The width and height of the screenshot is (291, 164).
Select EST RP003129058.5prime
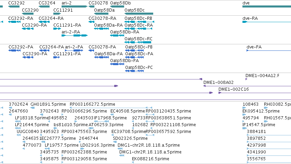click(x=84, y=159)
